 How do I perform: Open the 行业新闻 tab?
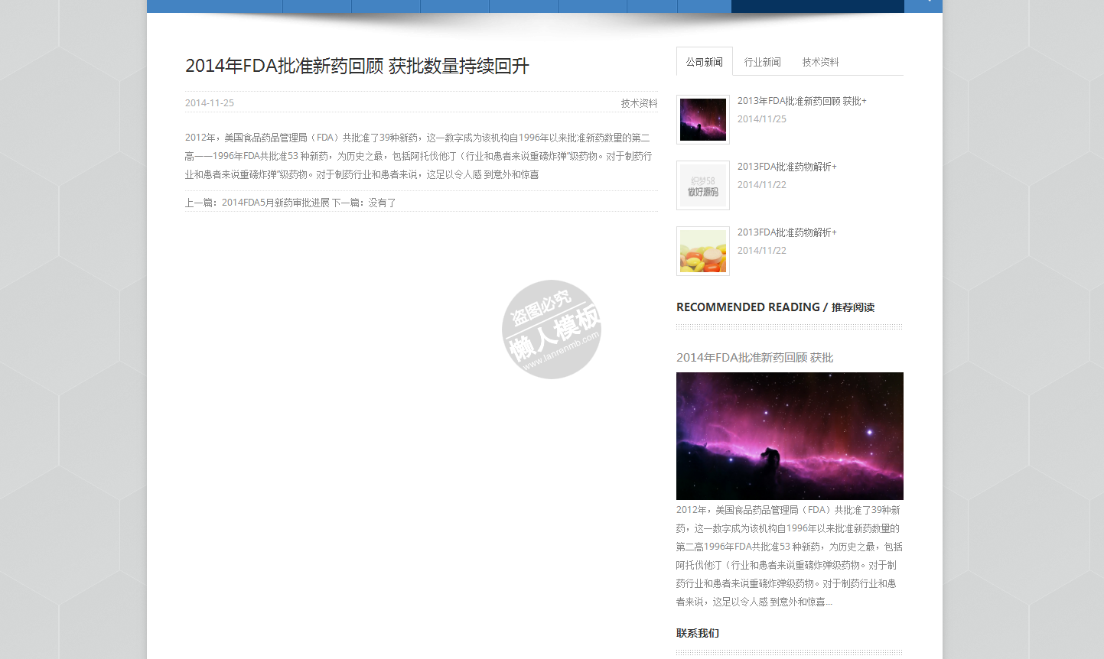coord(762,62)
